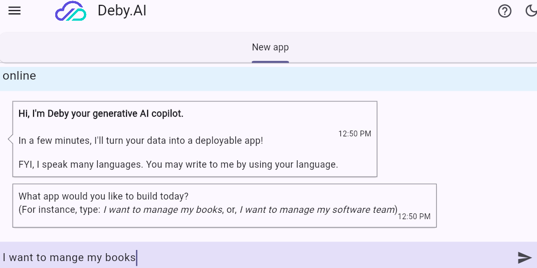Place cursor after 'books' in typed text
Viewport: 537px width, 268px height.
click(136, 257)
